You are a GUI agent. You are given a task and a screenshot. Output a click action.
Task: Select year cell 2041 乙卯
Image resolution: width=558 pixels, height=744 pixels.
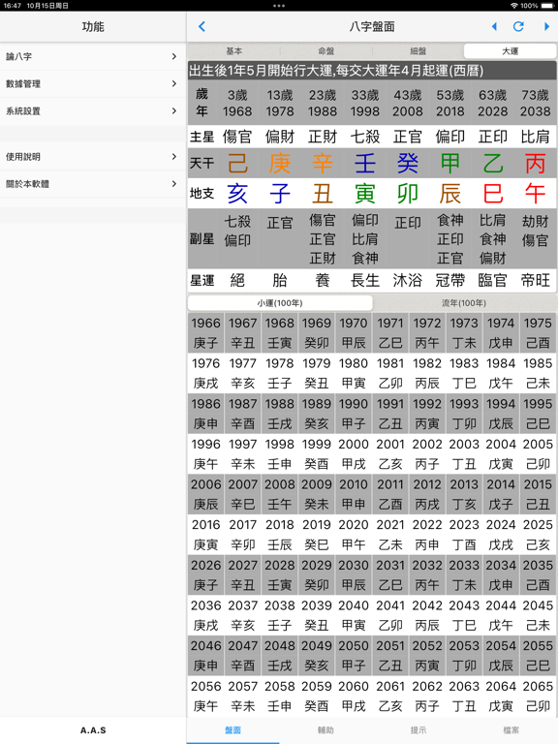390,615
